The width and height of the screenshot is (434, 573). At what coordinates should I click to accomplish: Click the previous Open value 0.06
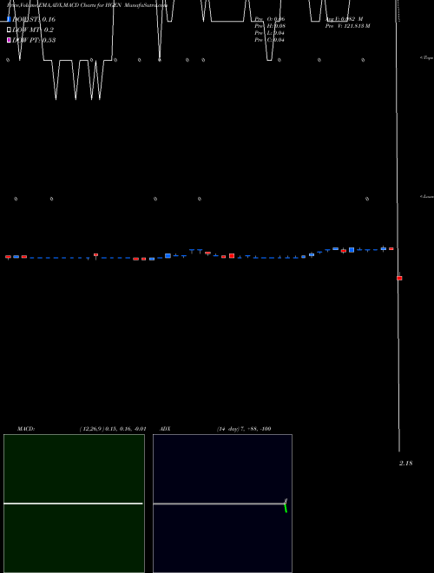(x=279, y=19)
